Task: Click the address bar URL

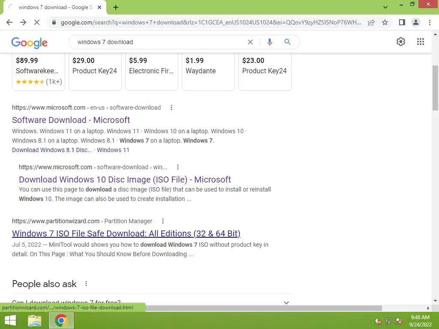Action: click(x=210, y=22)
